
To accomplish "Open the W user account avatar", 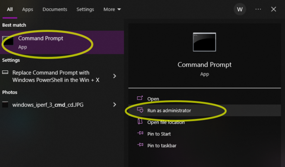I will tap(240, 9).
